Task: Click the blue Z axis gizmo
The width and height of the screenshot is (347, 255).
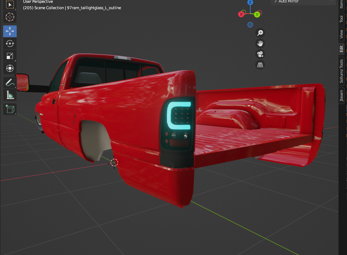Action: (250, 2)
